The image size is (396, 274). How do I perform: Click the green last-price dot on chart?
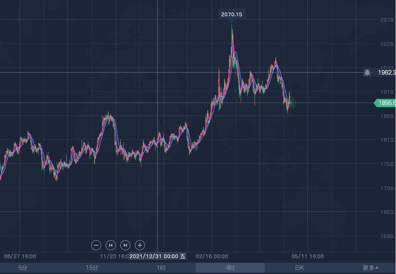291,103
